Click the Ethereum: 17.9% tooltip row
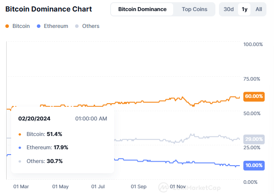This screenshot has width=274, height=194. point(43,147)
